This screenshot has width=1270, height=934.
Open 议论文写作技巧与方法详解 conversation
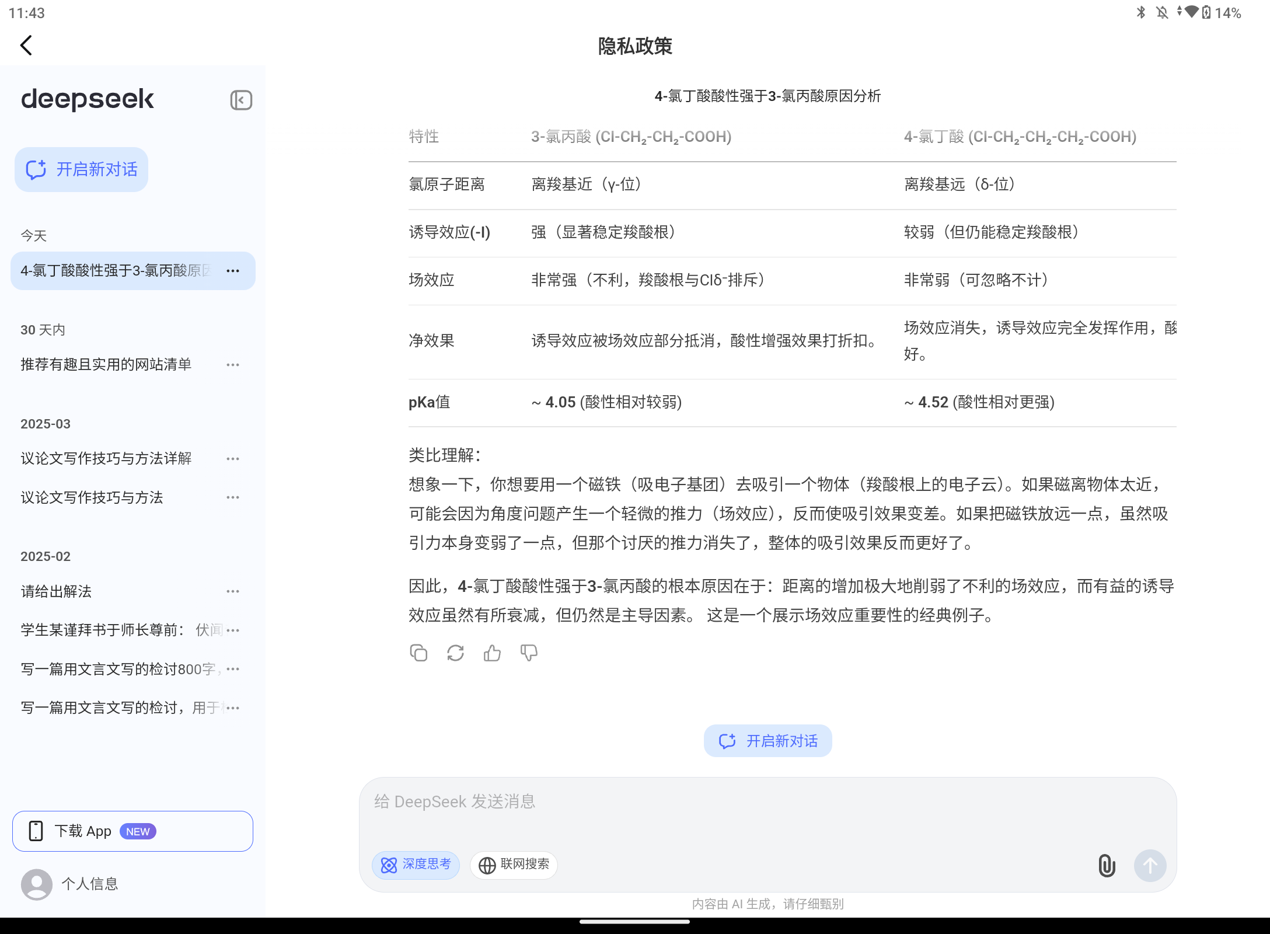pyautogui.click(x=106, y=459)
